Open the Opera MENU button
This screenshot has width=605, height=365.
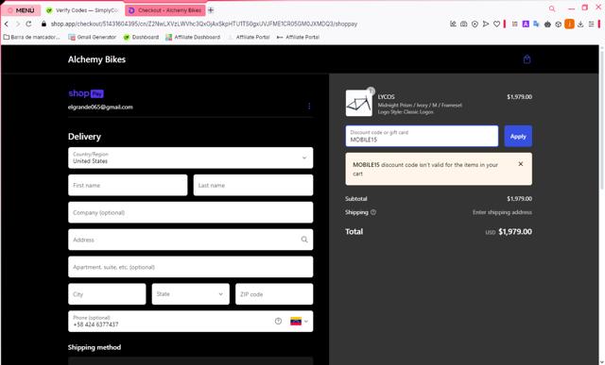pos(21,10)
